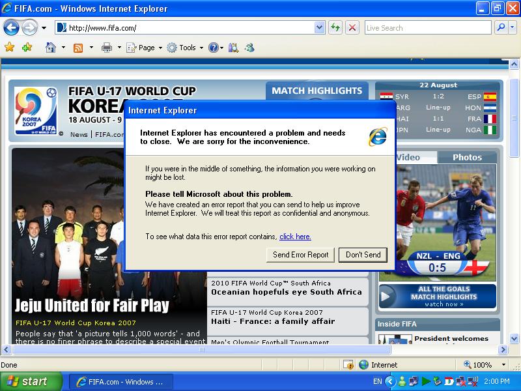Open the Match Highlights tab

pos(317,91)
